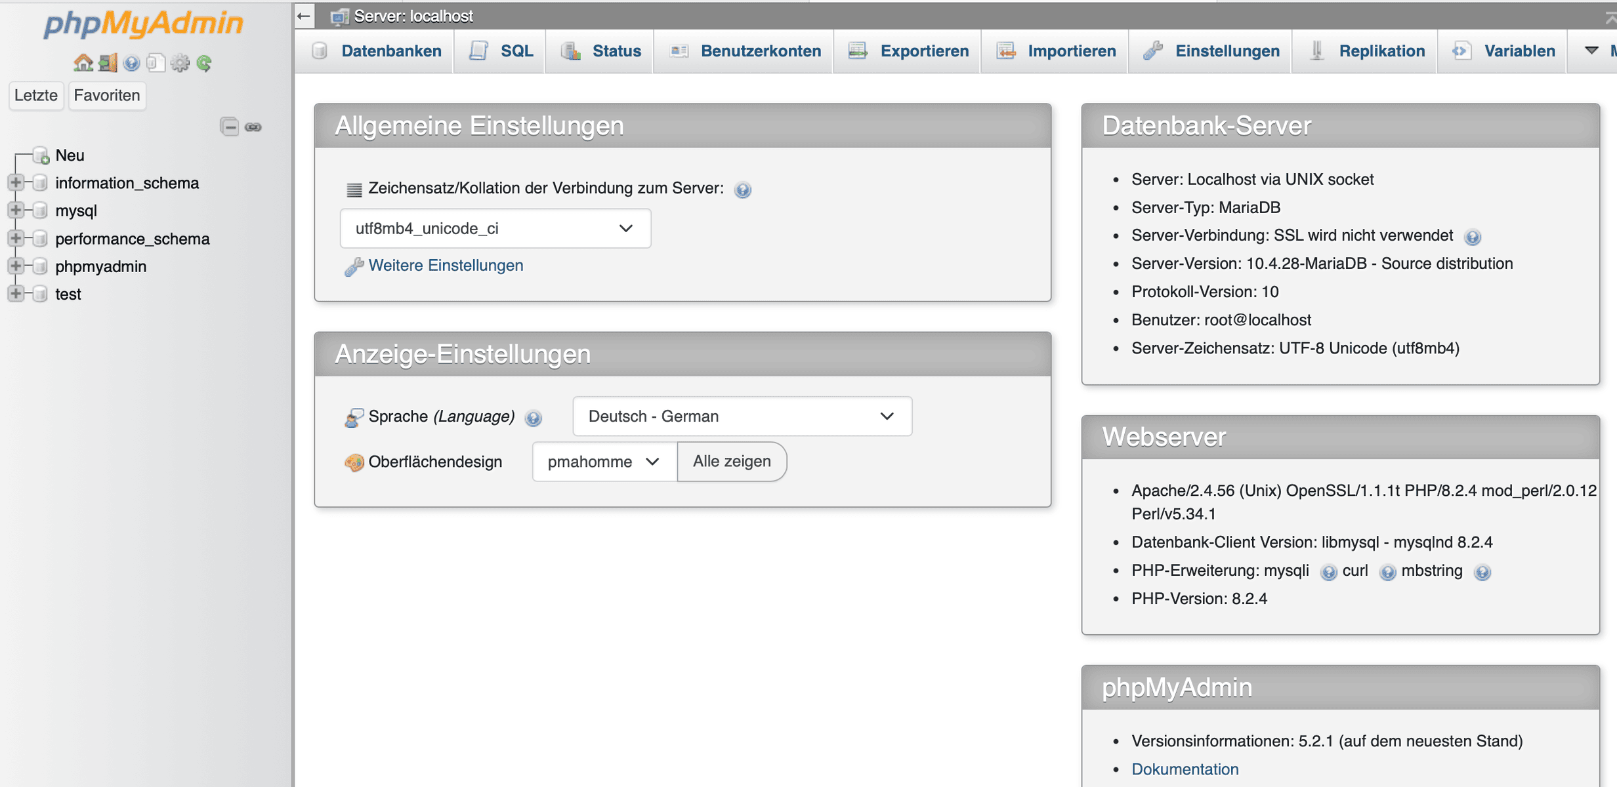Click the Alle zeigen themes button
Image resolution: width=1617 pixels, height=787 pixels.
pos(732,462)
